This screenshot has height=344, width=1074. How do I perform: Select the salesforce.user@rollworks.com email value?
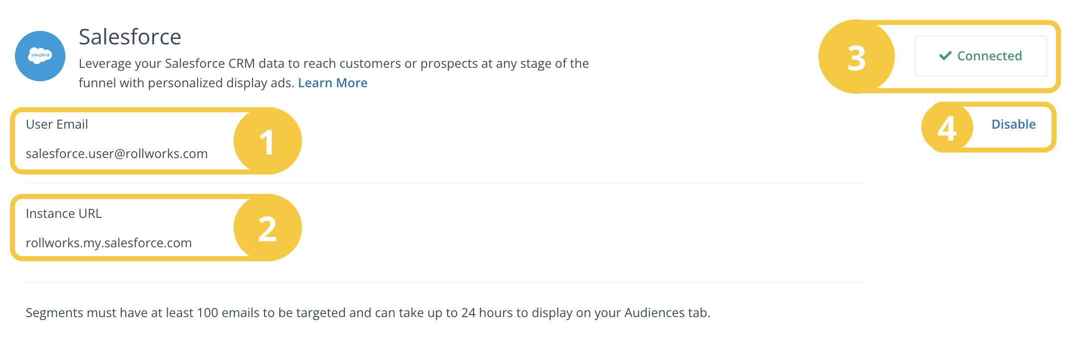click(117, 154)
